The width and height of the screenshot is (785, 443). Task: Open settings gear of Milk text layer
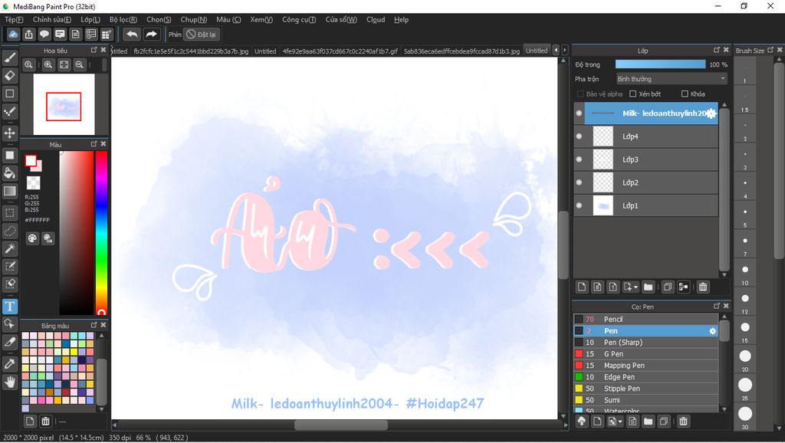tap(711, 113)
